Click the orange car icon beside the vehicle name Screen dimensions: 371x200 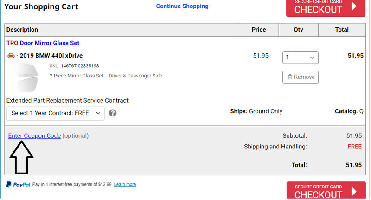click(11, 56)
